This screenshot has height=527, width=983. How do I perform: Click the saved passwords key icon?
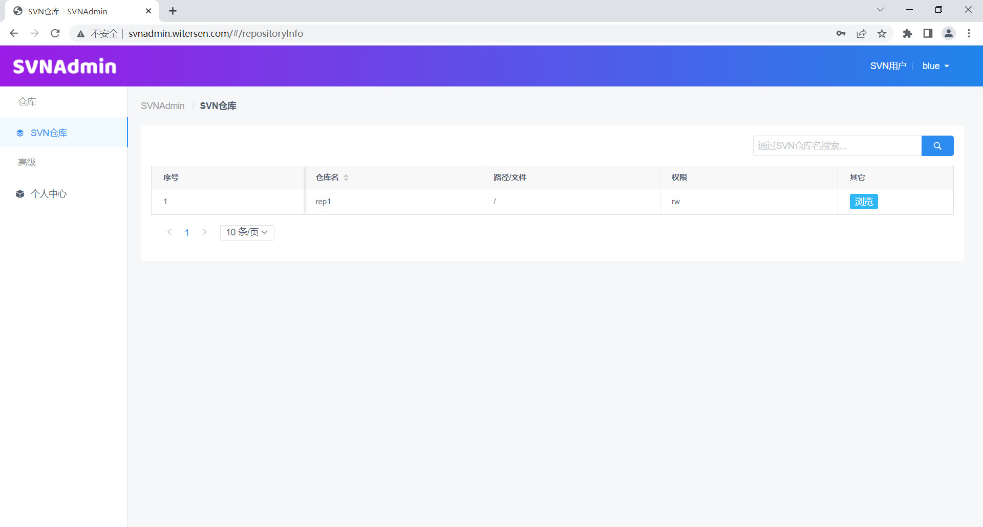(x=841, y=33)
